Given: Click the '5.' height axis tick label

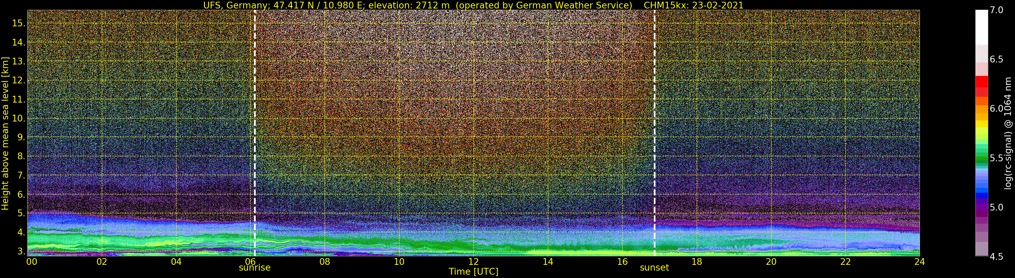Looking at the screenshot, I should 21,213.
